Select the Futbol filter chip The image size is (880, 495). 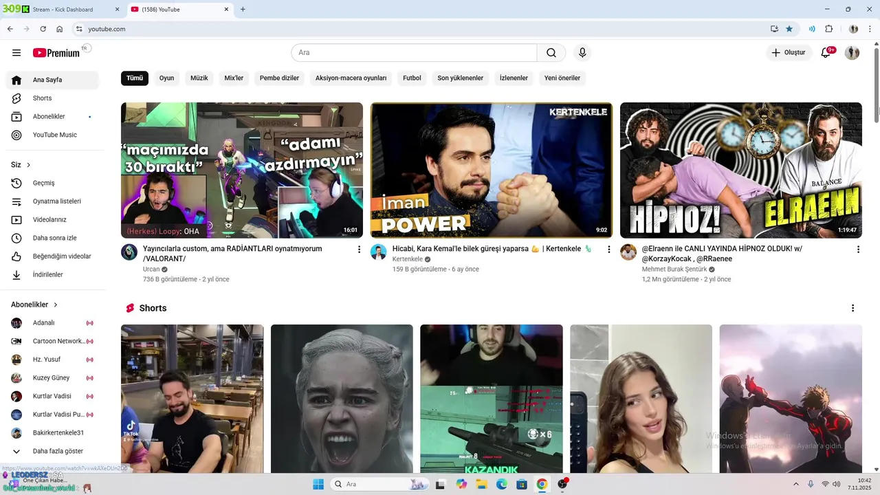click(x=412, y=78)
